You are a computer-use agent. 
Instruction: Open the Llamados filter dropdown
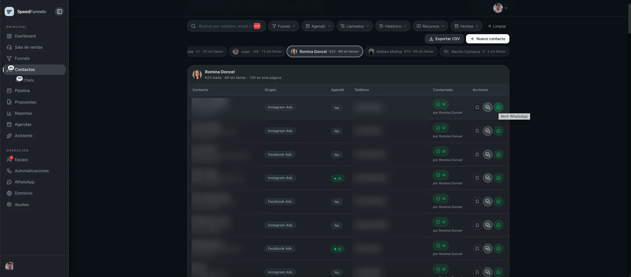355,26
